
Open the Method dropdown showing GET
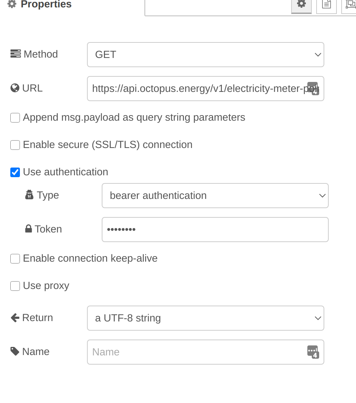[x=206, y=55]
